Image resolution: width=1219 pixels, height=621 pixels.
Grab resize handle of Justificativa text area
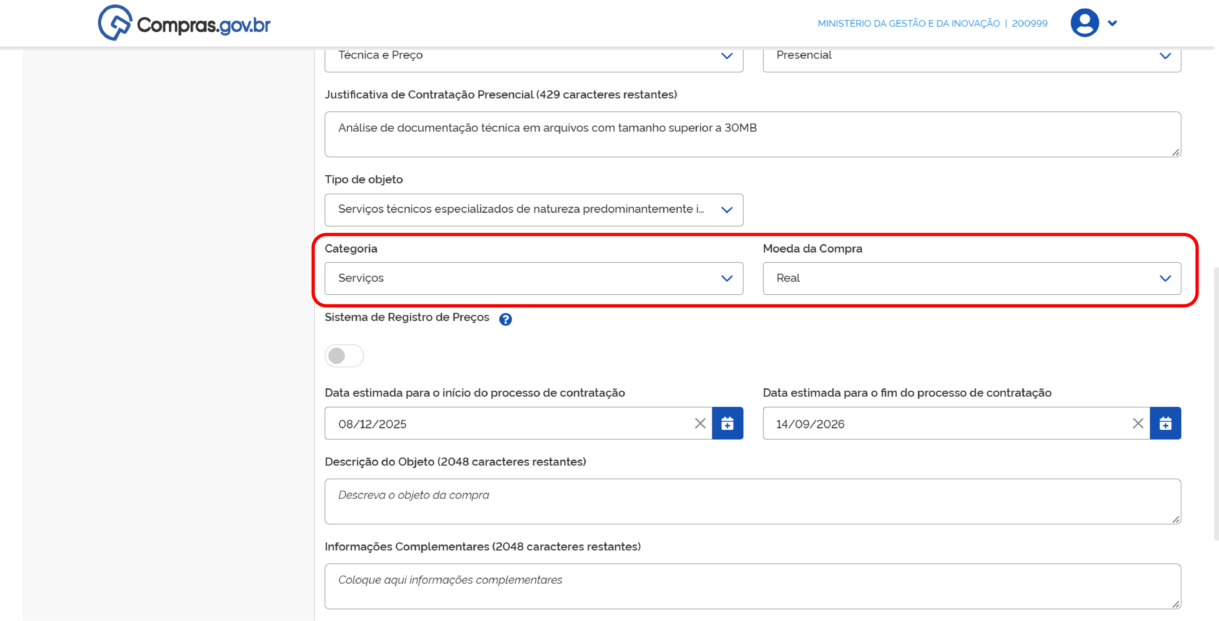[1176, 152]
